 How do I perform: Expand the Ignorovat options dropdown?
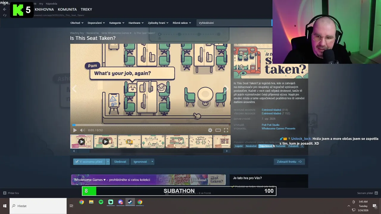[152, 162]
